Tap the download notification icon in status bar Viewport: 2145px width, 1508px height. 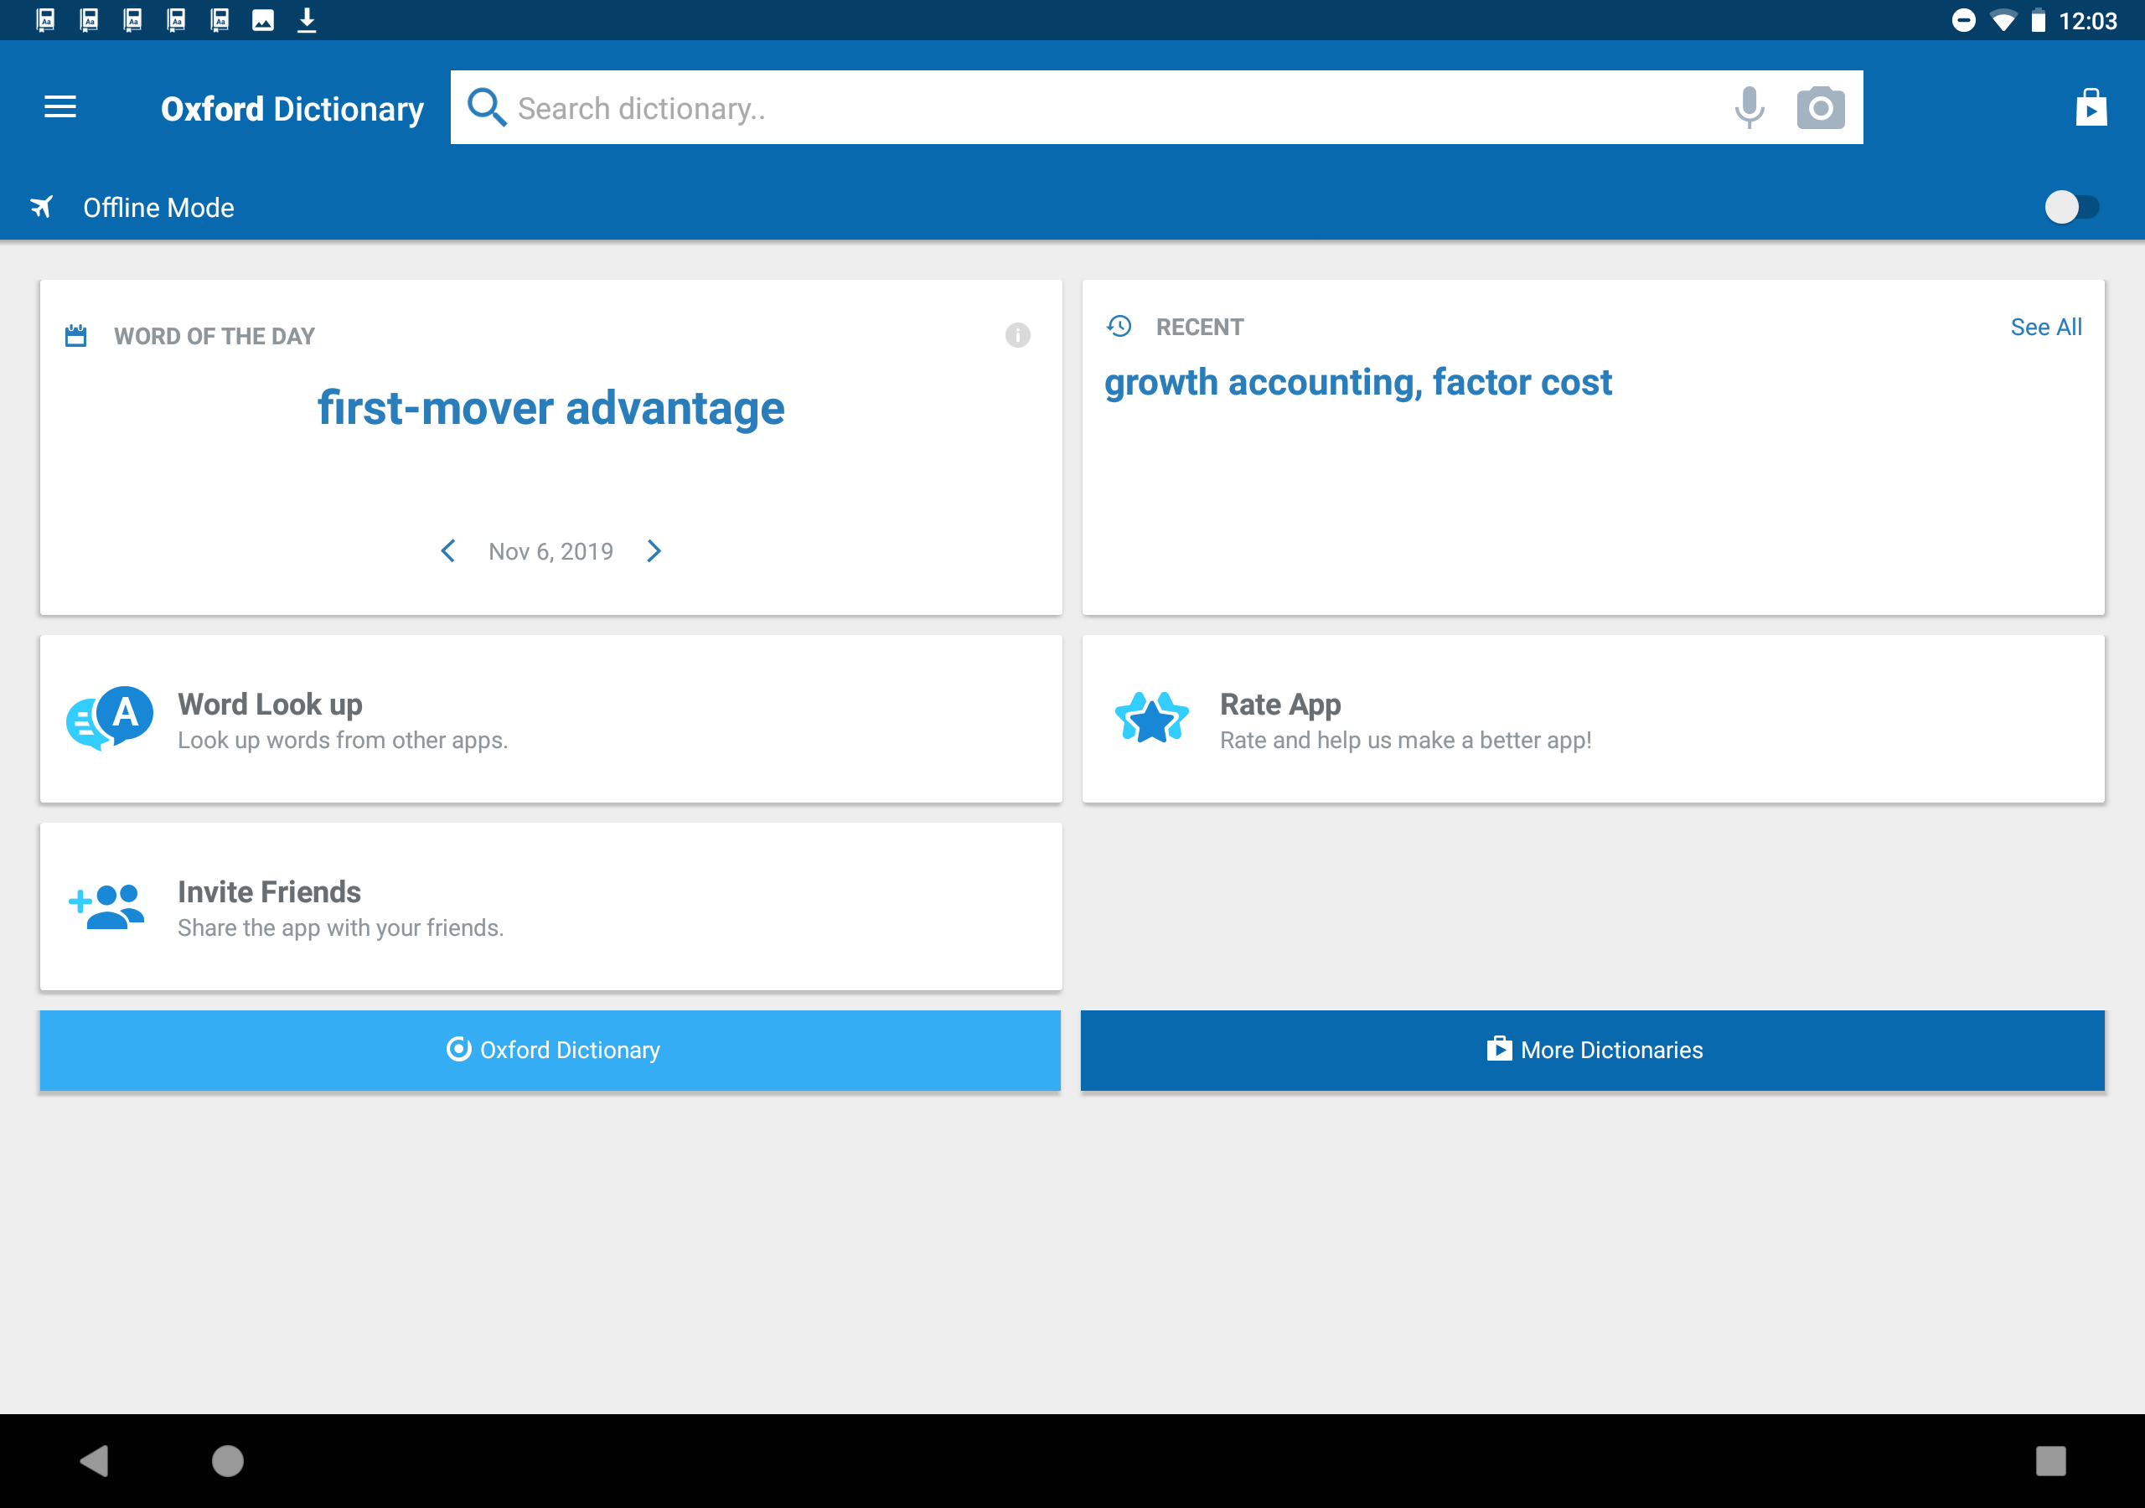point(307,19)
